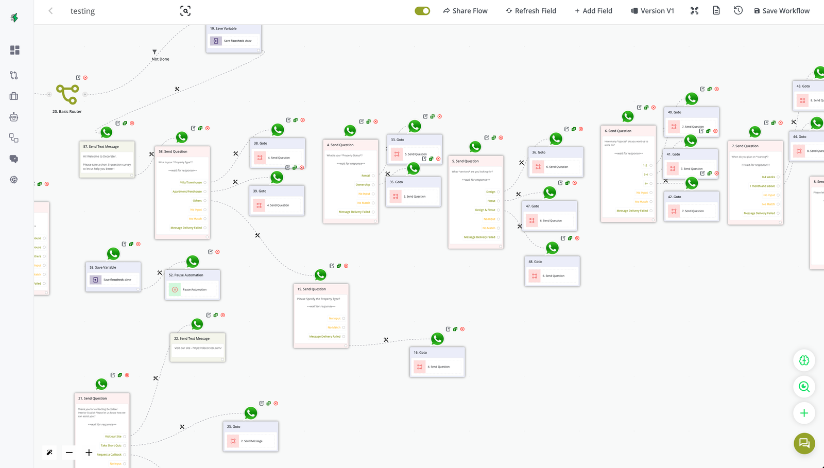Screen dimensions: 824x468
Task: Click the magic wand icon at bottom left
Action: click(49, 453)
